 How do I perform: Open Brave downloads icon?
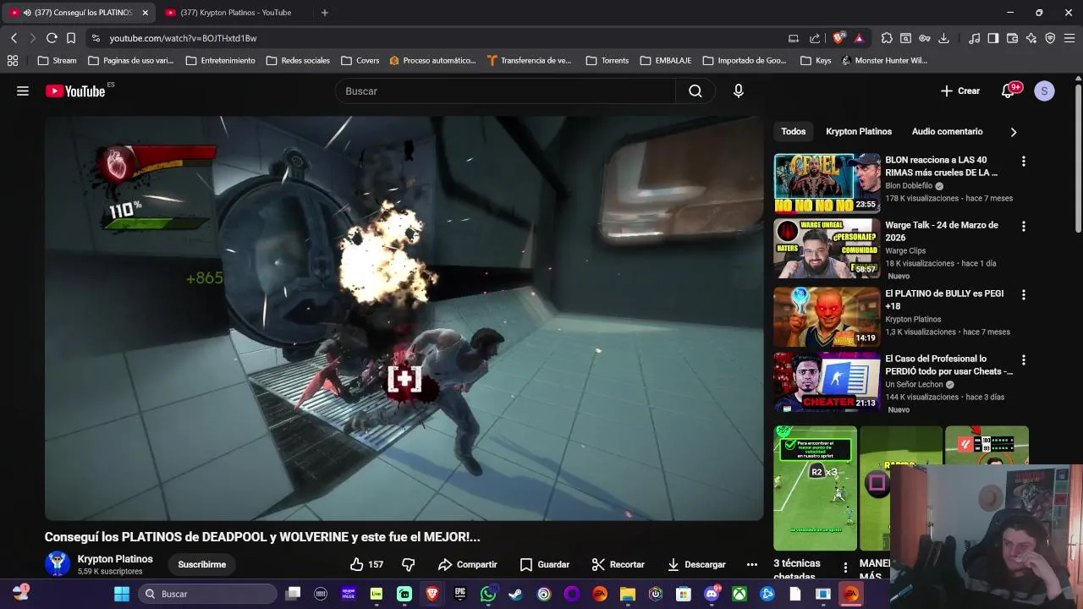[x=943, y=38]
